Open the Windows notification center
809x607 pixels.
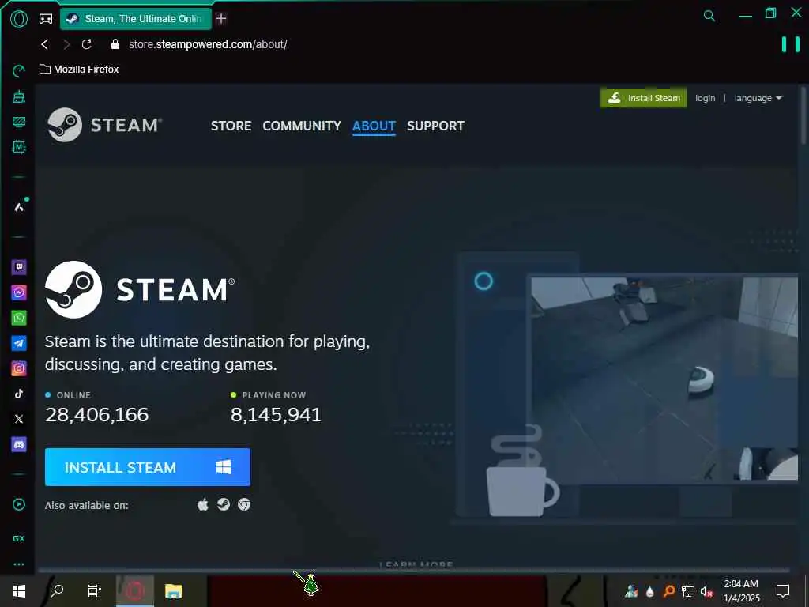[x=783, y=591]
